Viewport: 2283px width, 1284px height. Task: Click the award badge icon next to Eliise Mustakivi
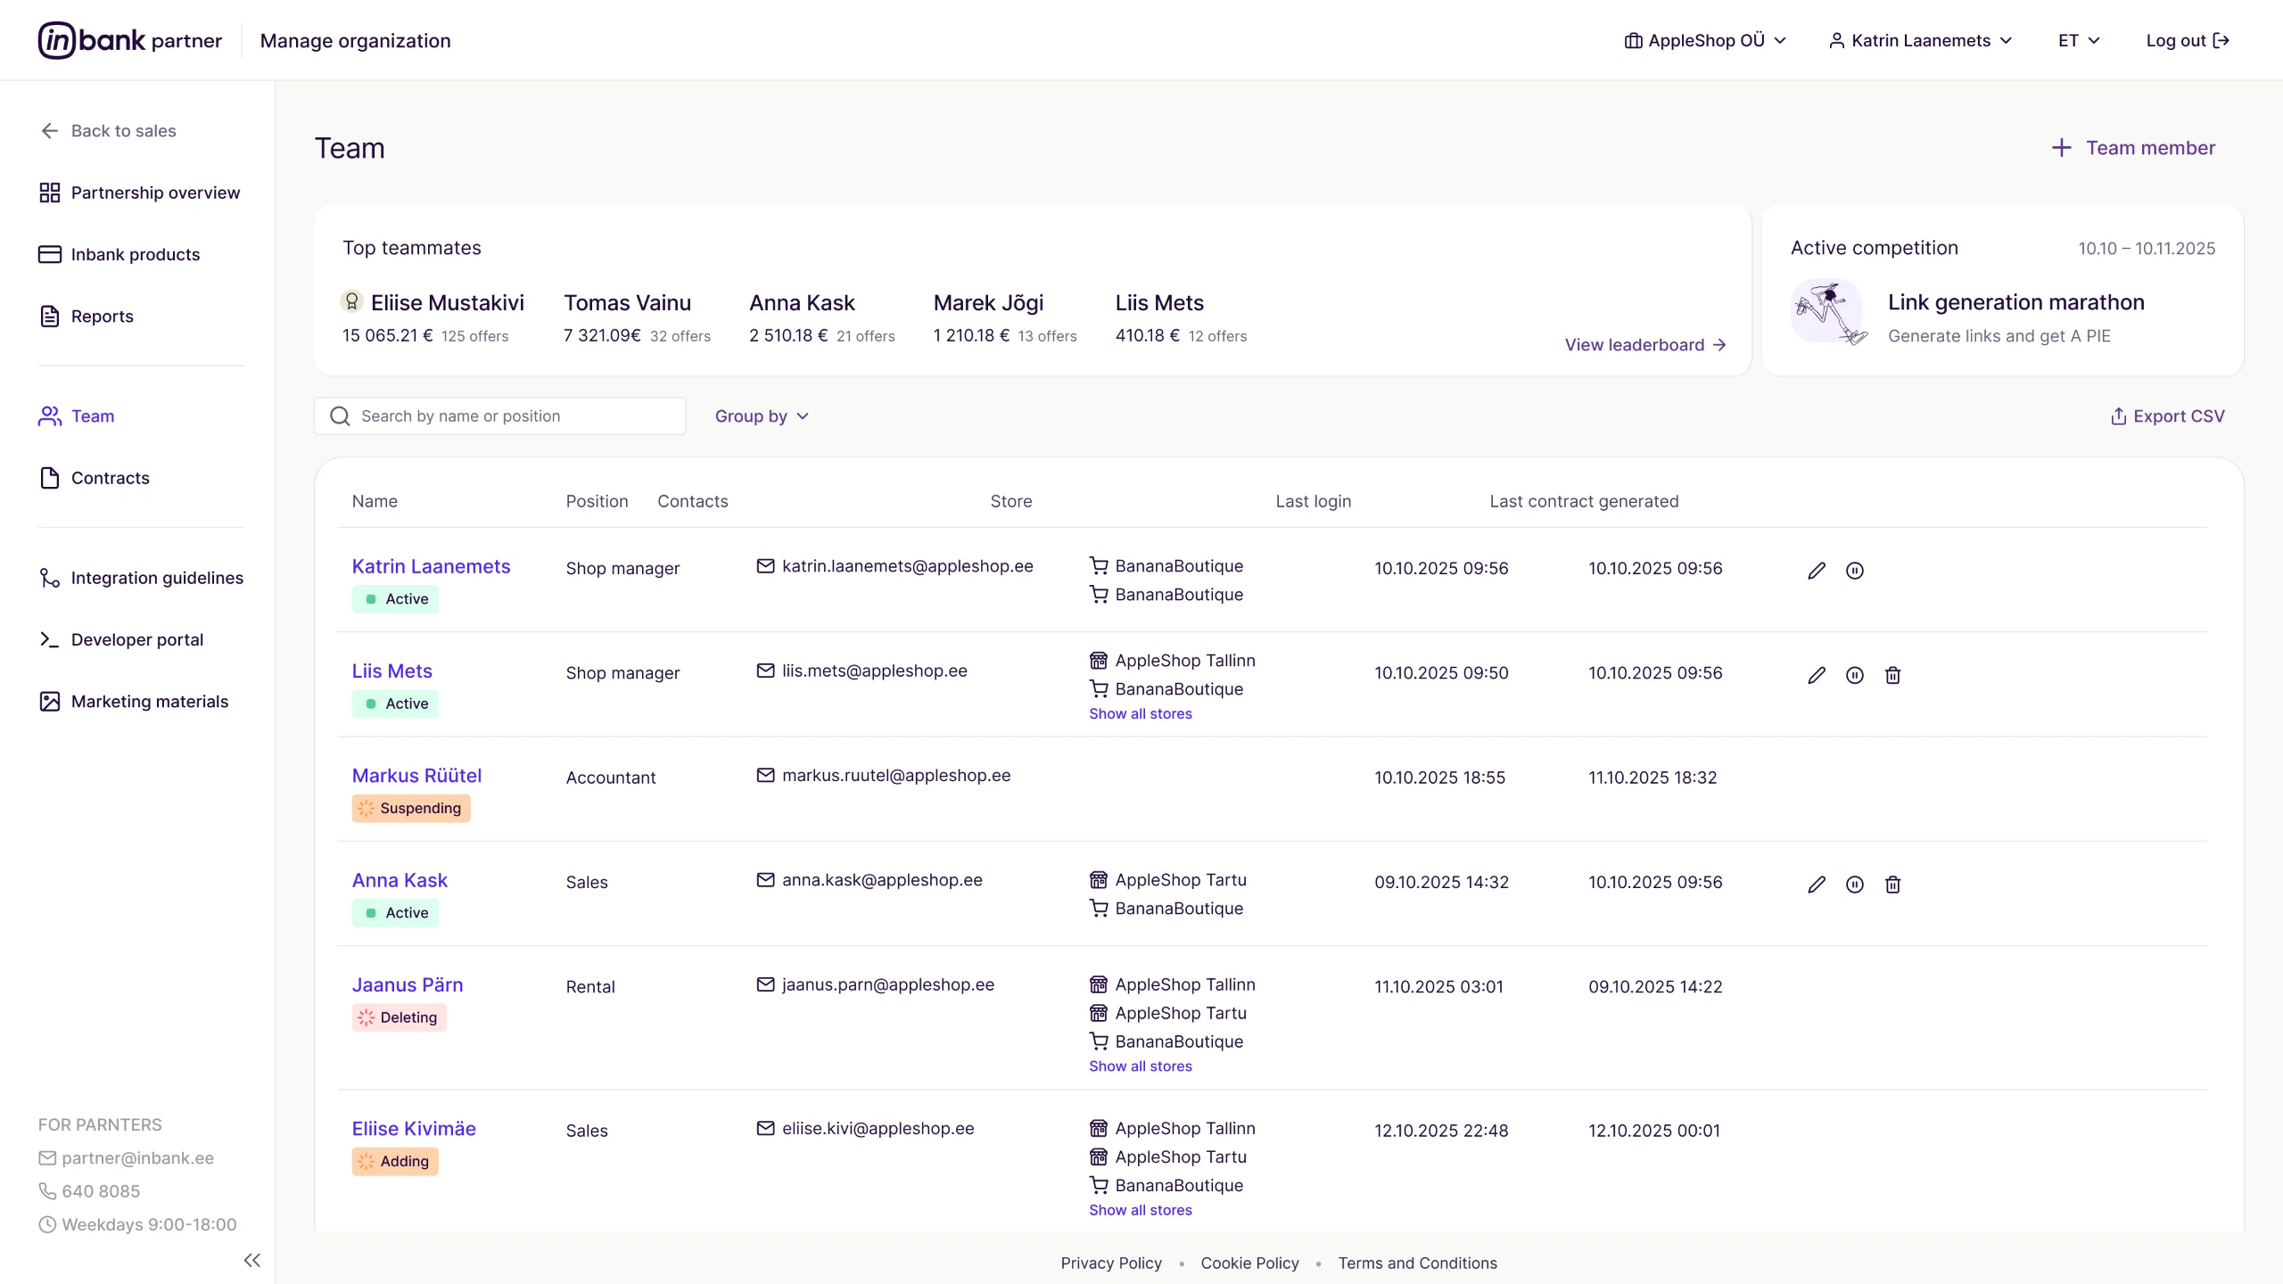(x=351, y=301)
